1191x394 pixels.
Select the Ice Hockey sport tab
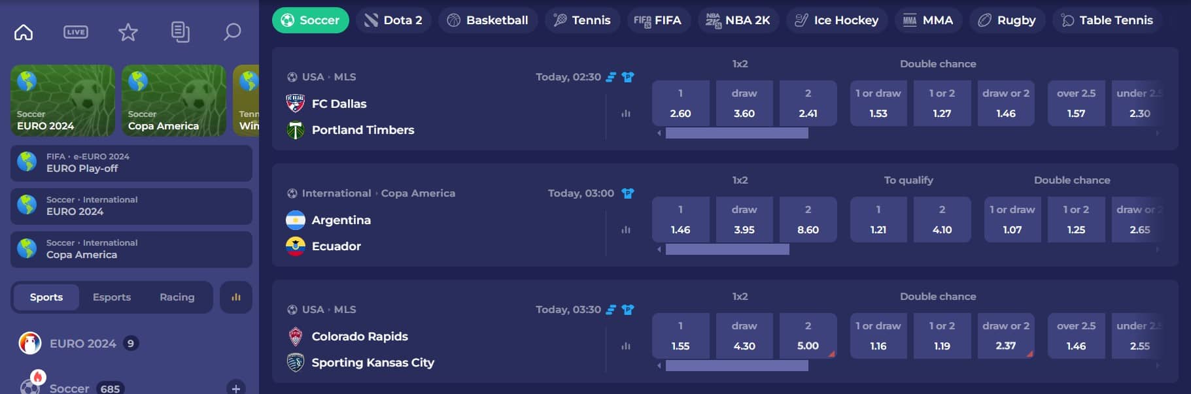[837, 20]
